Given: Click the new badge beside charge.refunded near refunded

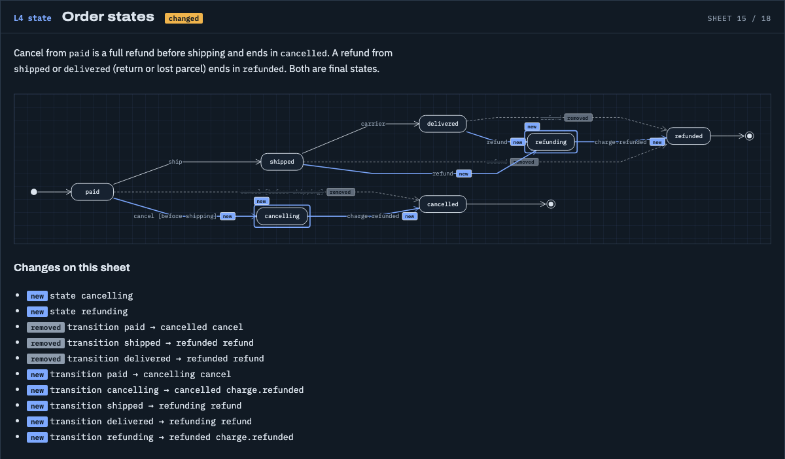Looking at the screenshot, I should [x=657, y=142].
